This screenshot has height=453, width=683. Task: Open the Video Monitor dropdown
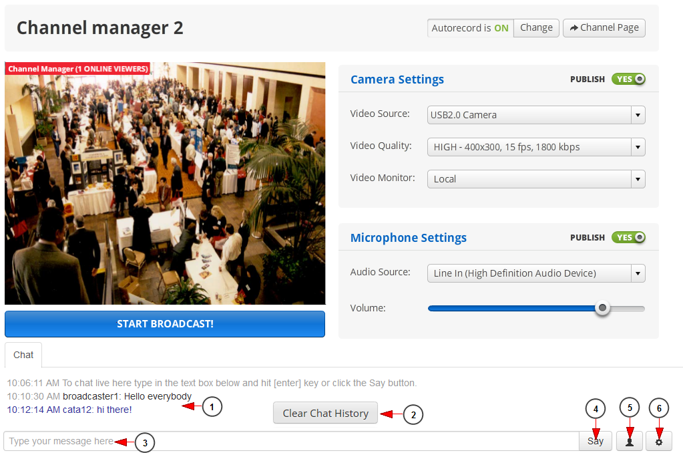pos(536,179)
